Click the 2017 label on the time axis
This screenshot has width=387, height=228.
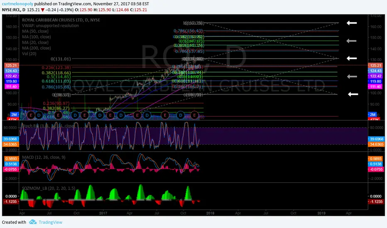tap(103, 213)
